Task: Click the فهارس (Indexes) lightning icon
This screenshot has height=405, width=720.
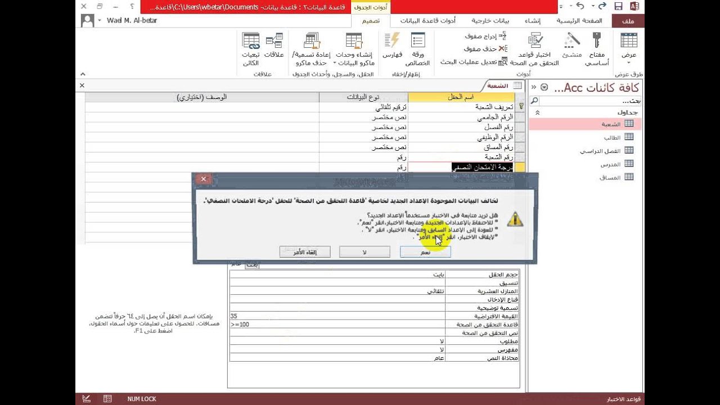Action: (391, 41)
